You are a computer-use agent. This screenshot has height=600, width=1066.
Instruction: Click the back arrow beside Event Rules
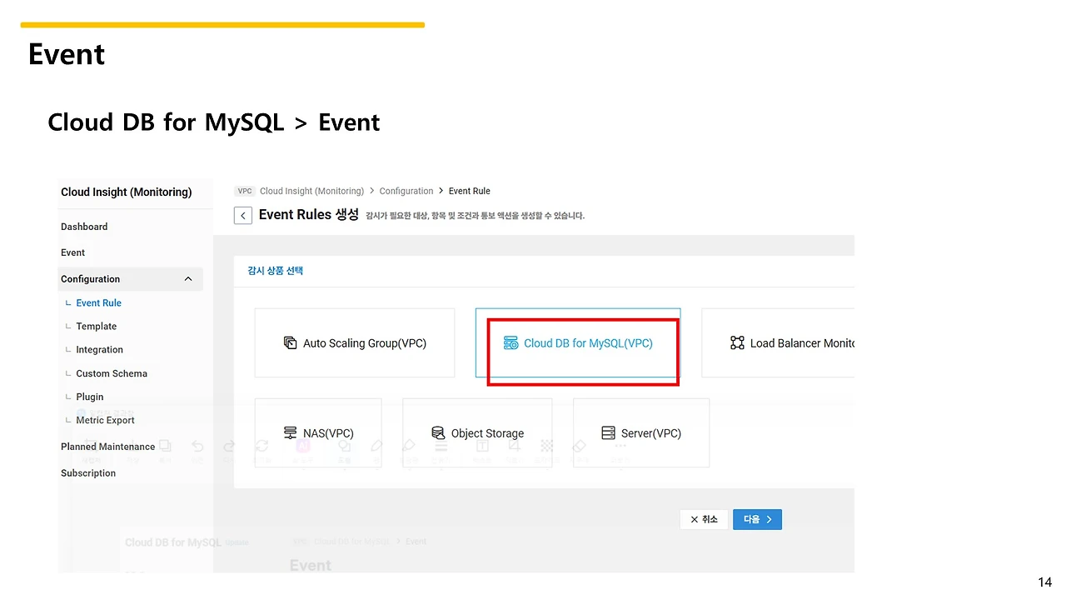[x=243, y=216]
